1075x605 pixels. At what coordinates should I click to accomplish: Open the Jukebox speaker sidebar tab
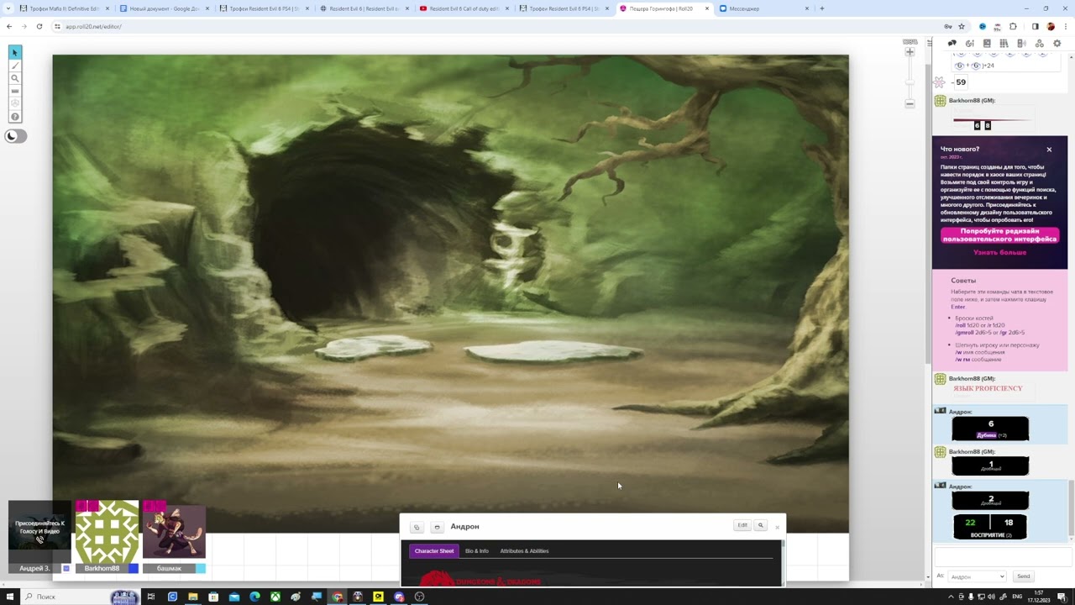tap(1021, 44)
